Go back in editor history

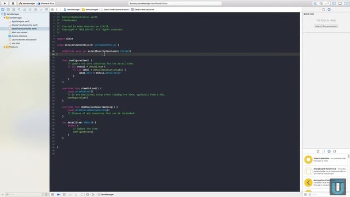coord(57,10)
